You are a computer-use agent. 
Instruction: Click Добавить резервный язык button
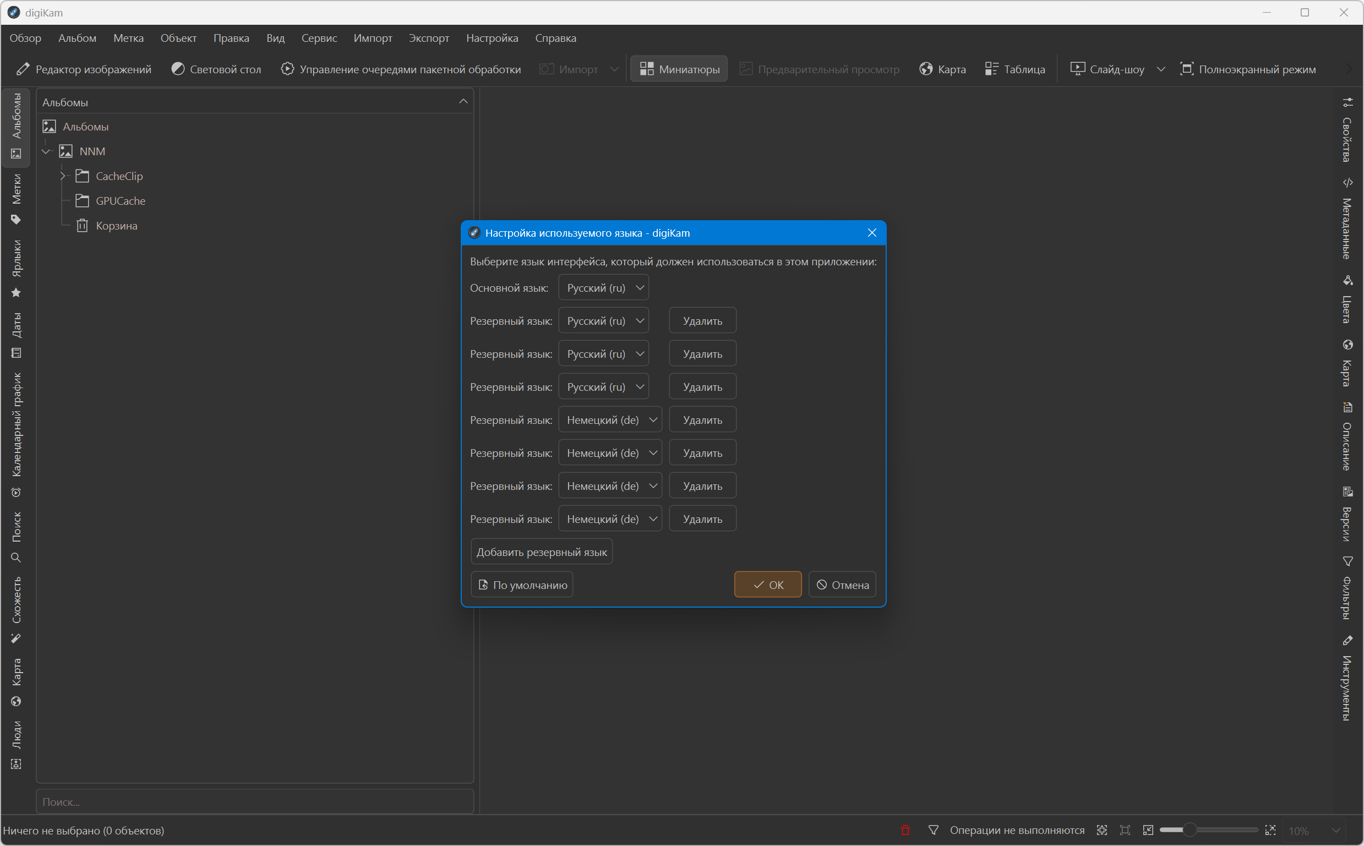(541, 552)
